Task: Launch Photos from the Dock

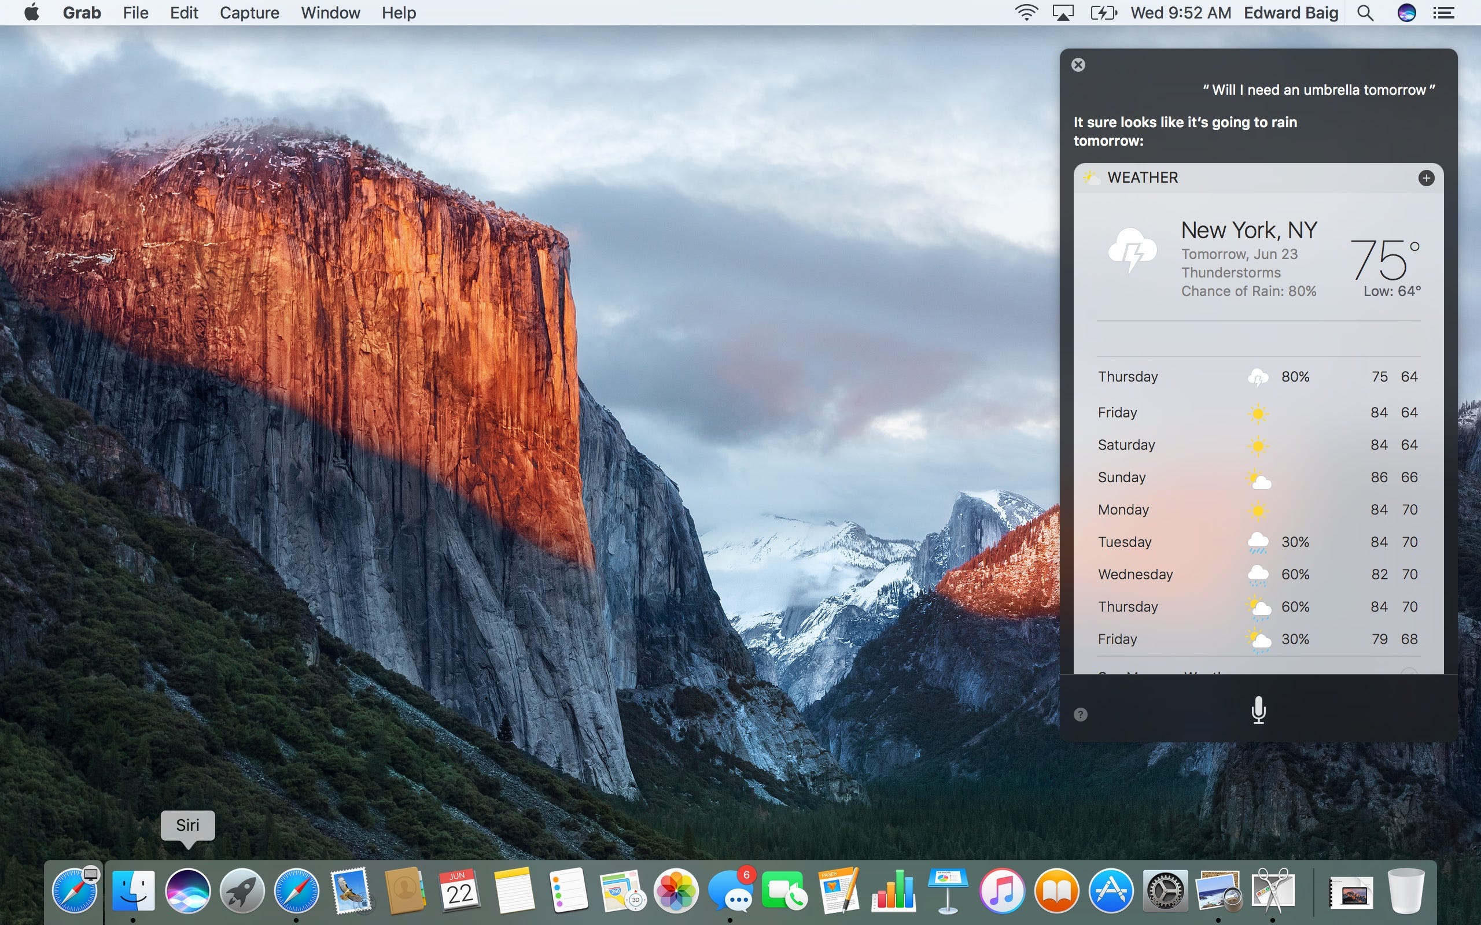Action: coord(676,891)
